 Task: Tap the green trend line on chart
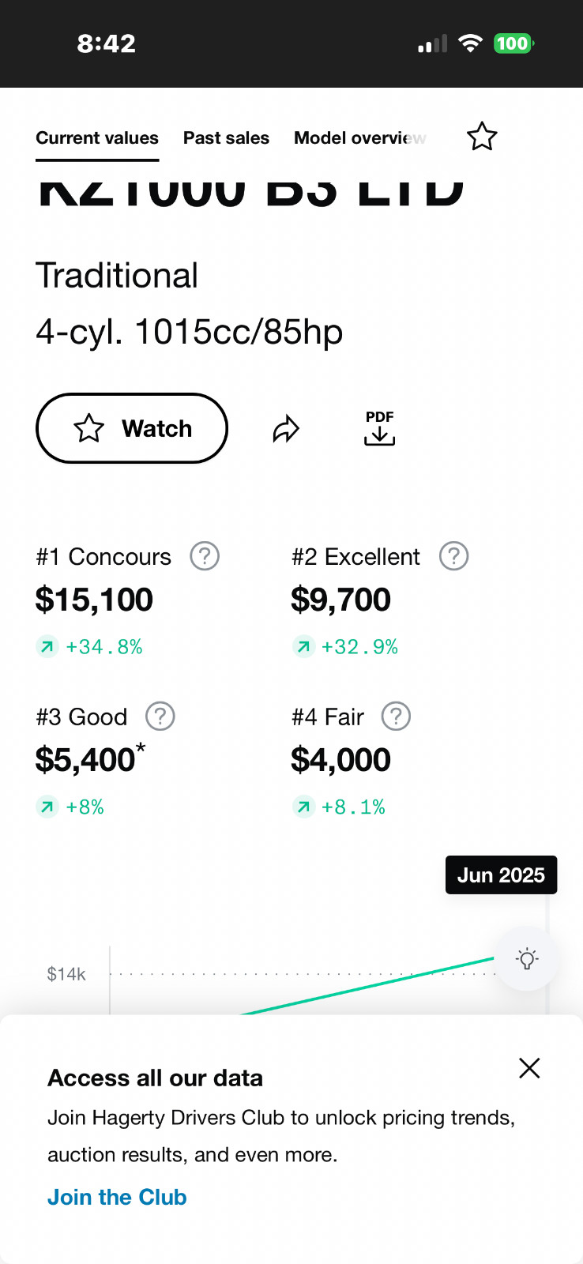tap(371, 986)
